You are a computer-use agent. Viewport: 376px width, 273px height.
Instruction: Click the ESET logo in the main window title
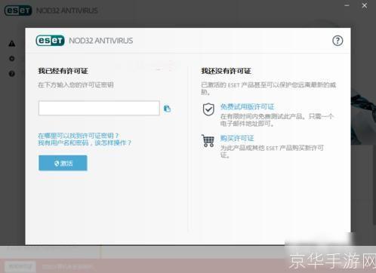[x=18, y=11]
